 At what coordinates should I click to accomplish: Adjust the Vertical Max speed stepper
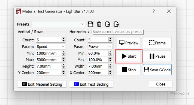(63, 60)
